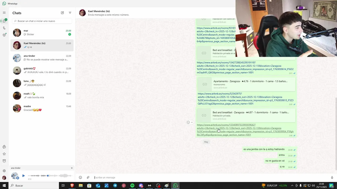
Task: Open the Calls section in sidebar
Action: (x=4, y=28)
